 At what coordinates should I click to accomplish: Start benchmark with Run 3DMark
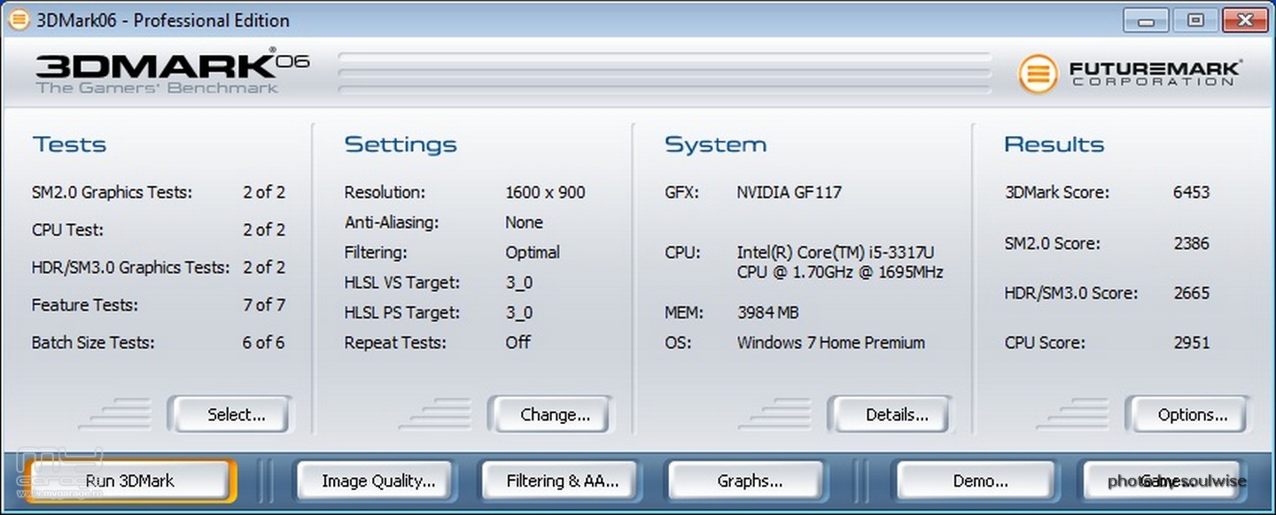pos(130,481)
